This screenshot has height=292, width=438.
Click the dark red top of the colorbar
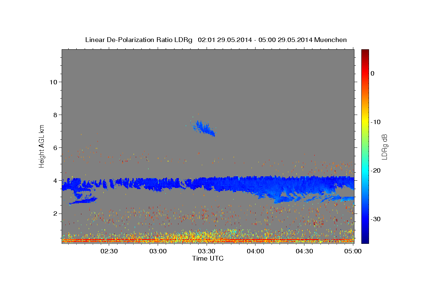365,52
